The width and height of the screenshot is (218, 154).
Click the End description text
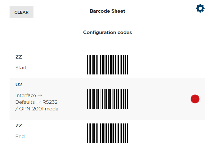coord(20,136)
